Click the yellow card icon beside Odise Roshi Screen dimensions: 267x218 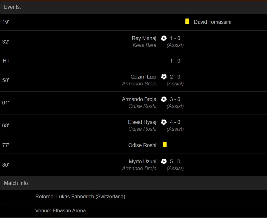coord(165,144)
